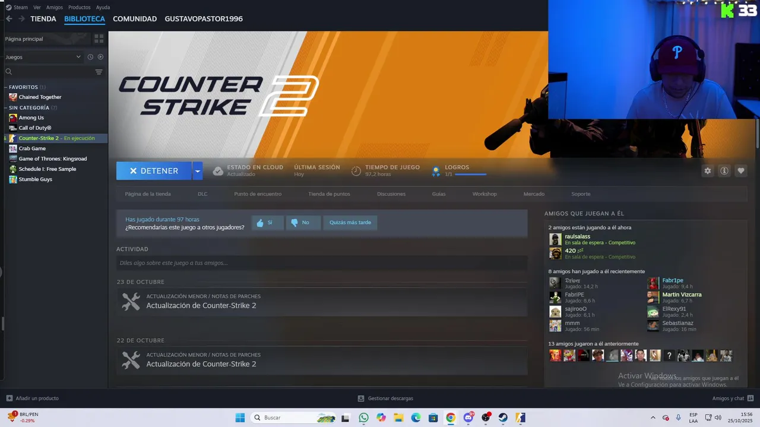
Task: Open Windows Start menu
Action: point(240,418)
